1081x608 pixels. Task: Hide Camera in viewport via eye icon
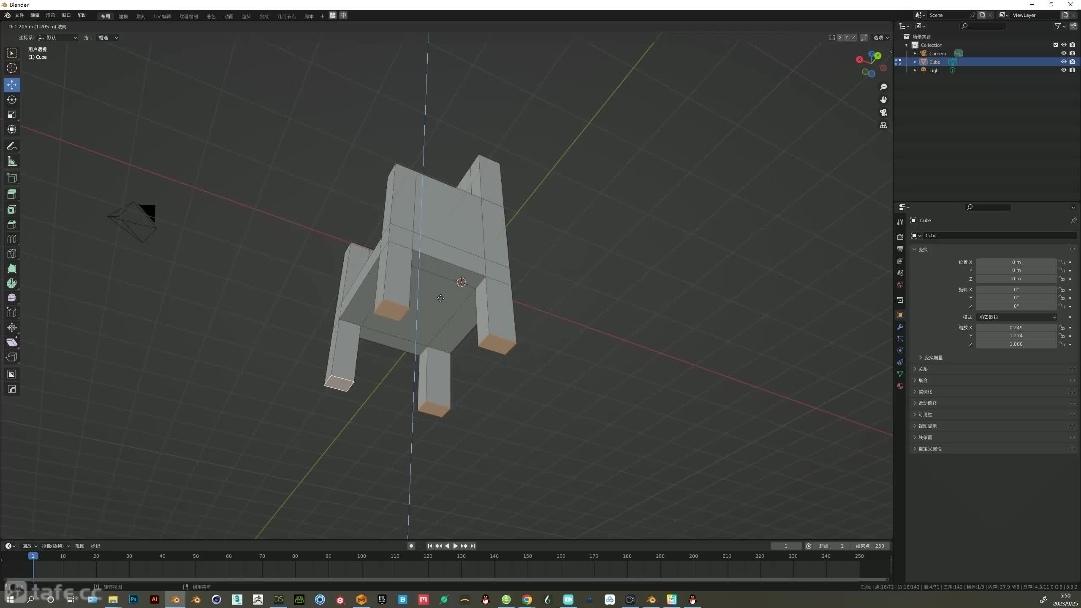1064,53
